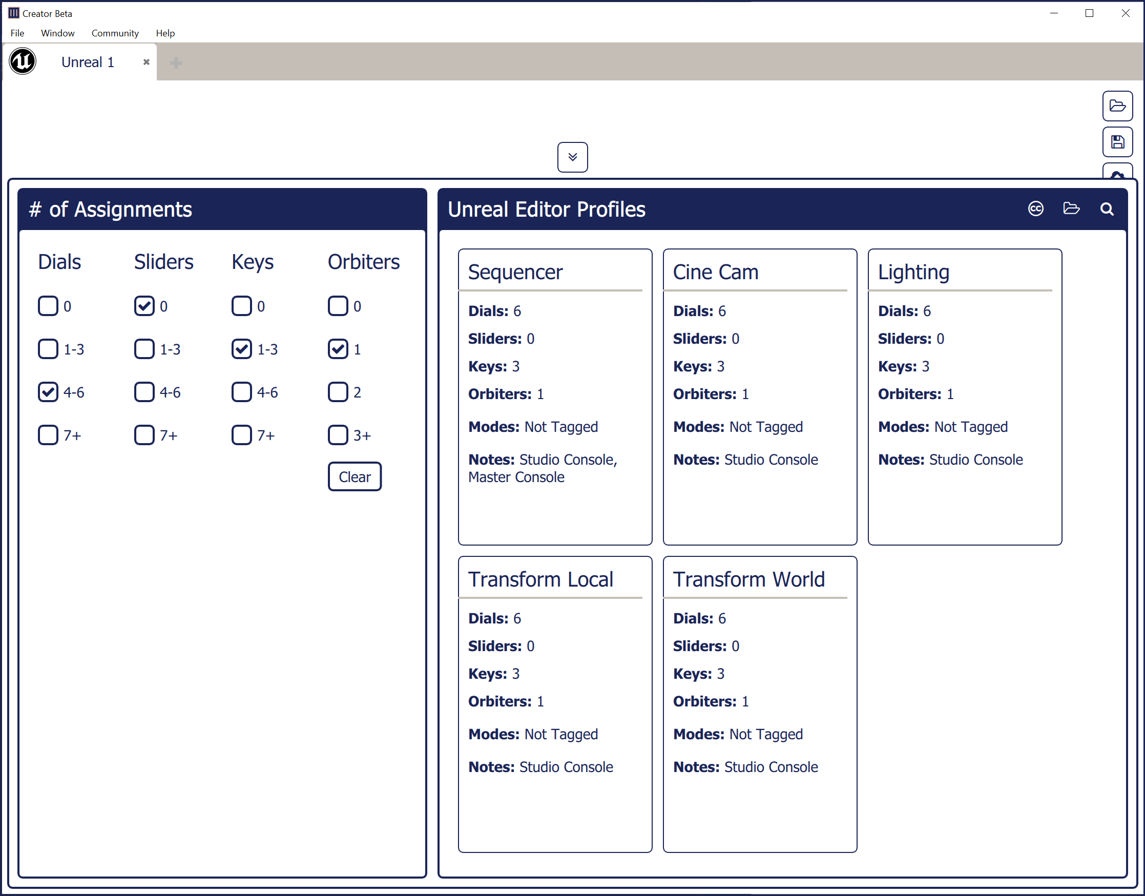Click 'Keys: 3' in Transform Local card
This screenshot has height=896, width=1145.
click(493, 674)
